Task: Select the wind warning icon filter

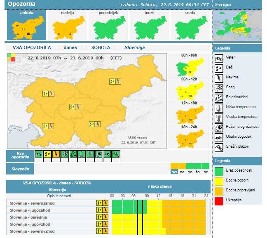Action: pos(39,155)
